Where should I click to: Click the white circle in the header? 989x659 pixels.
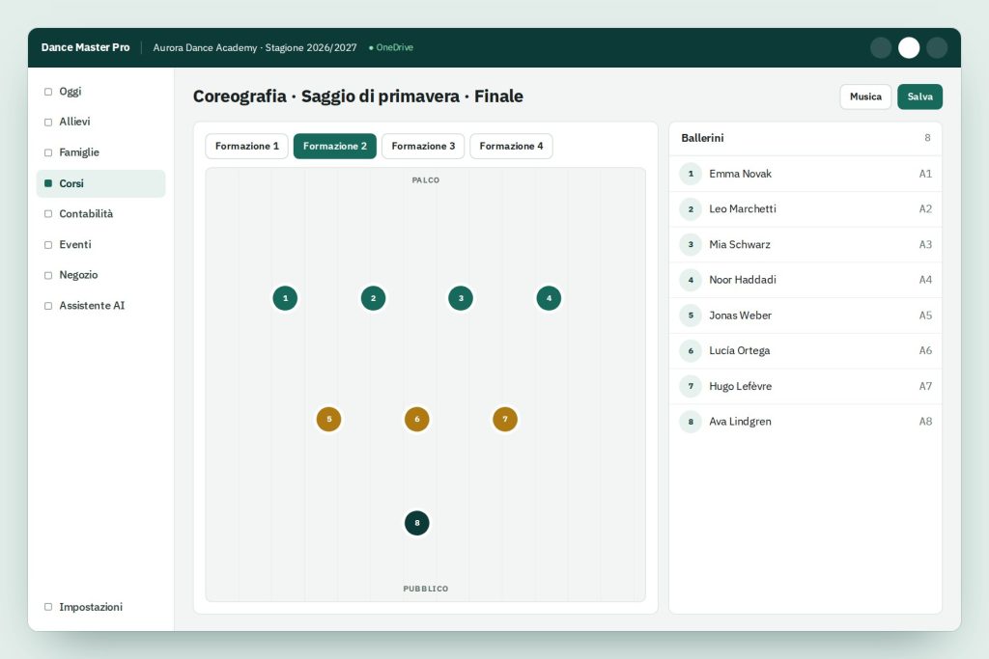[909, 48]
